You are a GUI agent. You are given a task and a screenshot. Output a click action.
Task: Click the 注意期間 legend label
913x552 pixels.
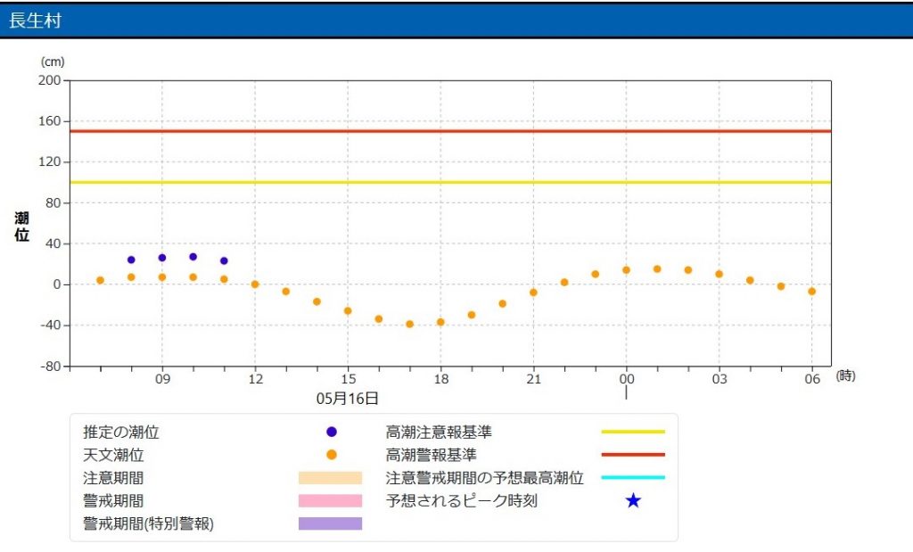pos(113,478)
